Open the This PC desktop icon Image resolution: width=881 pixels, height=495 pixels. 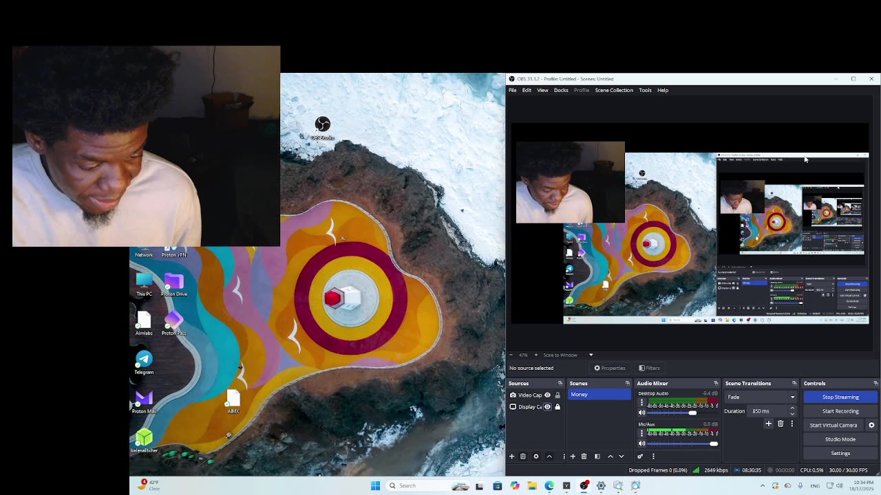pyautogui.click(x=144, y=285)
